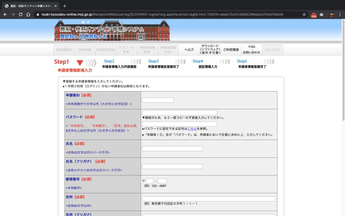The height and width of the screenshot is (216, 345).
Task: Switch to the ヘルプ tab
Action: (x=188, y=49)
